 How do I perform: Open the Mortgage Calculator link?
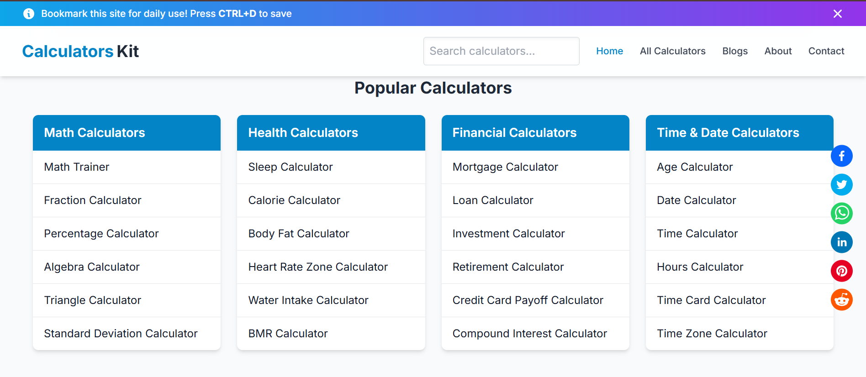(505, 167)
